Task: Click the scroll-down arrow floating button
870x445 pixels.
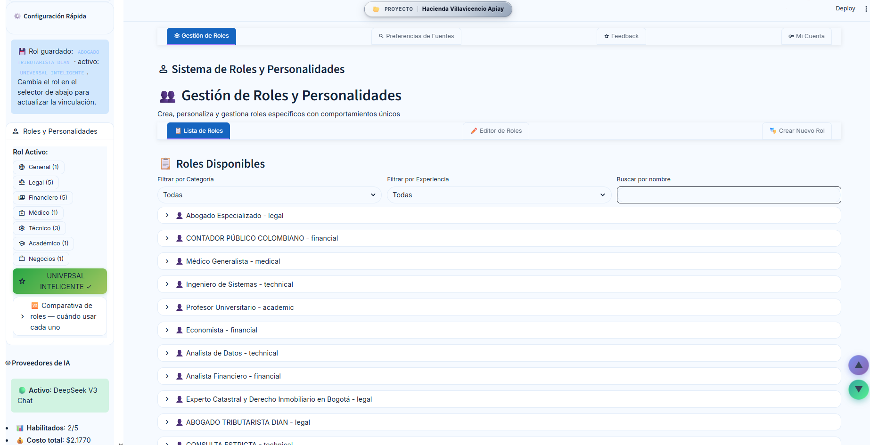Action: point(858,389)
